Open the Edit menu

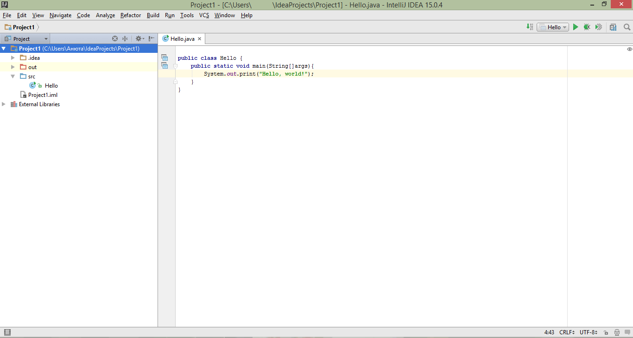coord(22,15)
